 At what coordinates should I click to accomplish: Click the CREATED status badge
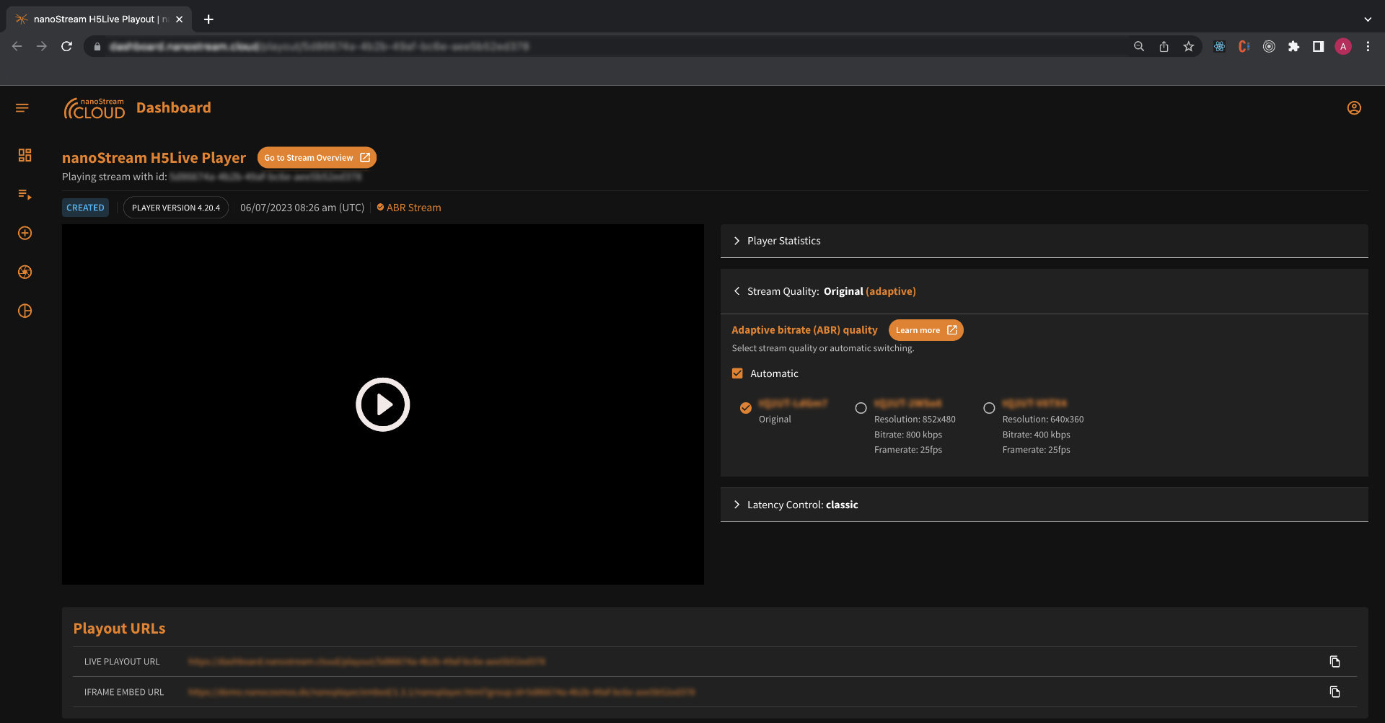tap(85, 208)
